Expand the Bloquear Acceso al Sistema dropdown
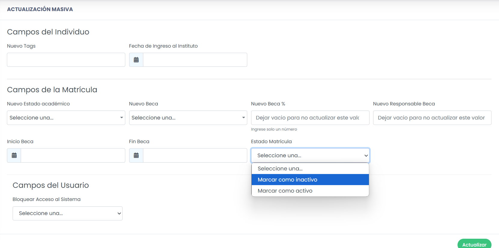The height and width of the screenshot is (248, 499). [68, 213]
